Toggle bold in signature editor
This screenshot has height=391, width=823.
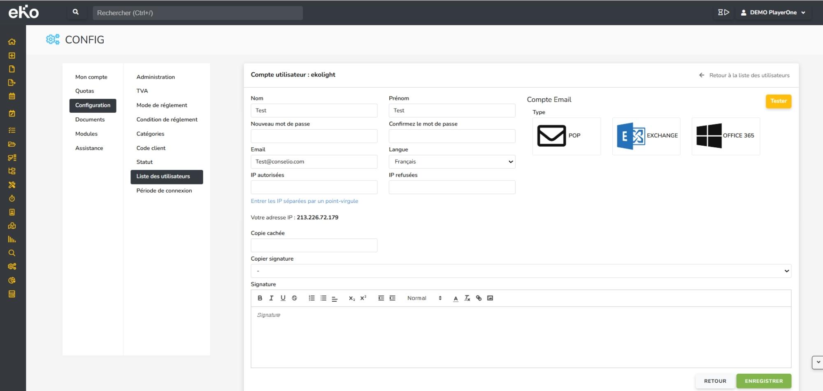pos(260,298)
